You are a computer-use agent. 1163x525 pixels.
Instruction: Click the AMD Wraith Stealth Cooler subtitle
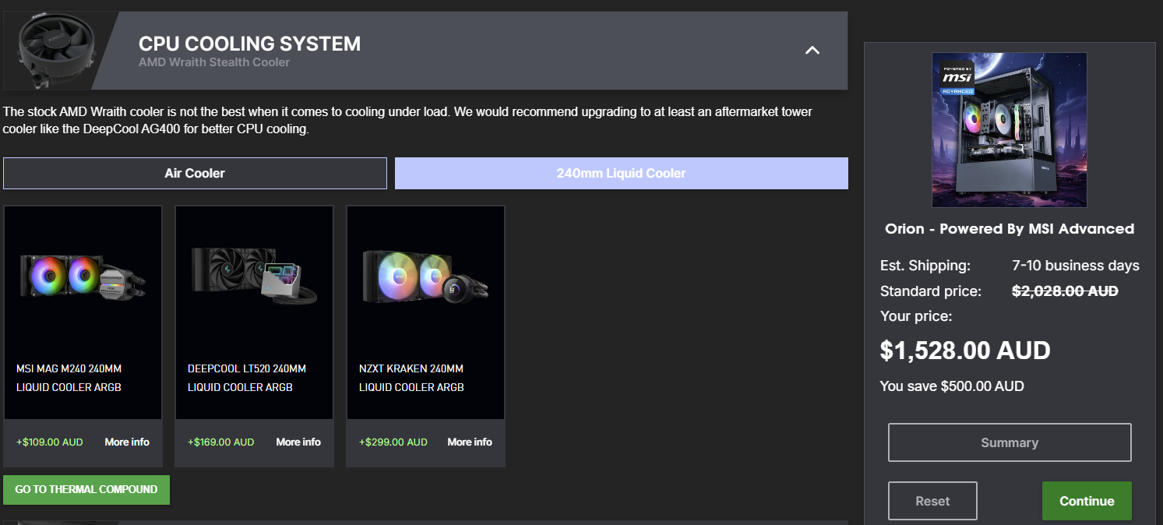[x=214, y=62]
